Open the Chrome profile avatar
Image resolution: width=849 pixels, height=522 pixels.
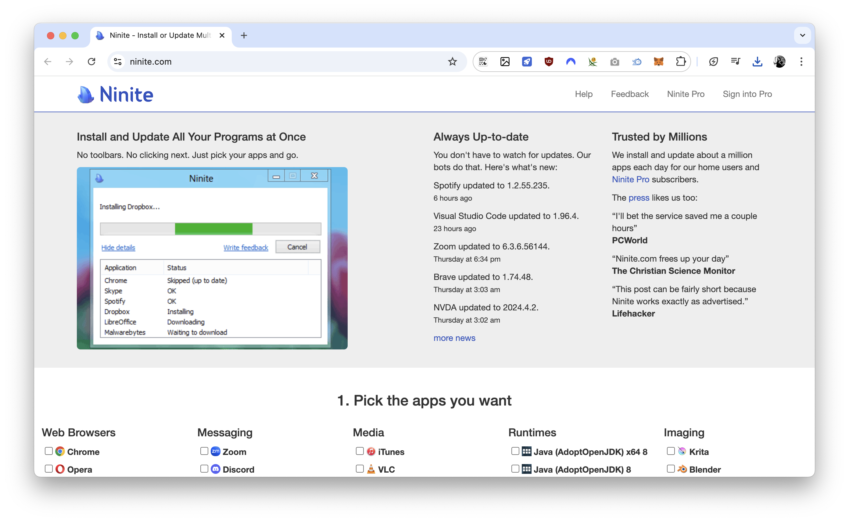[x=779, y=62]
